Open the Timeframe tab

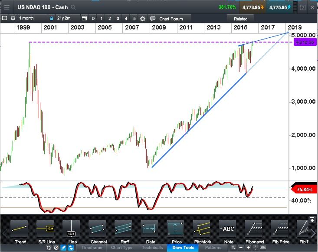pos(92,248)
